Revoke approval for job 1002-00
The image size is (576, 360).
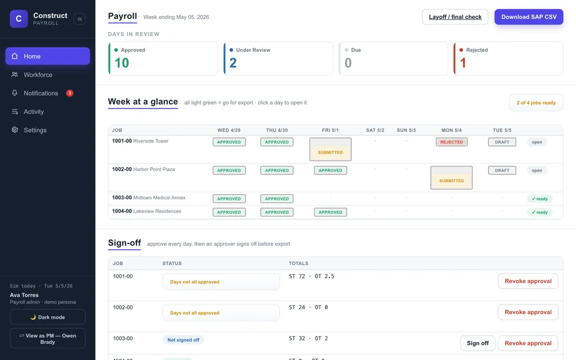click(528, 312)
